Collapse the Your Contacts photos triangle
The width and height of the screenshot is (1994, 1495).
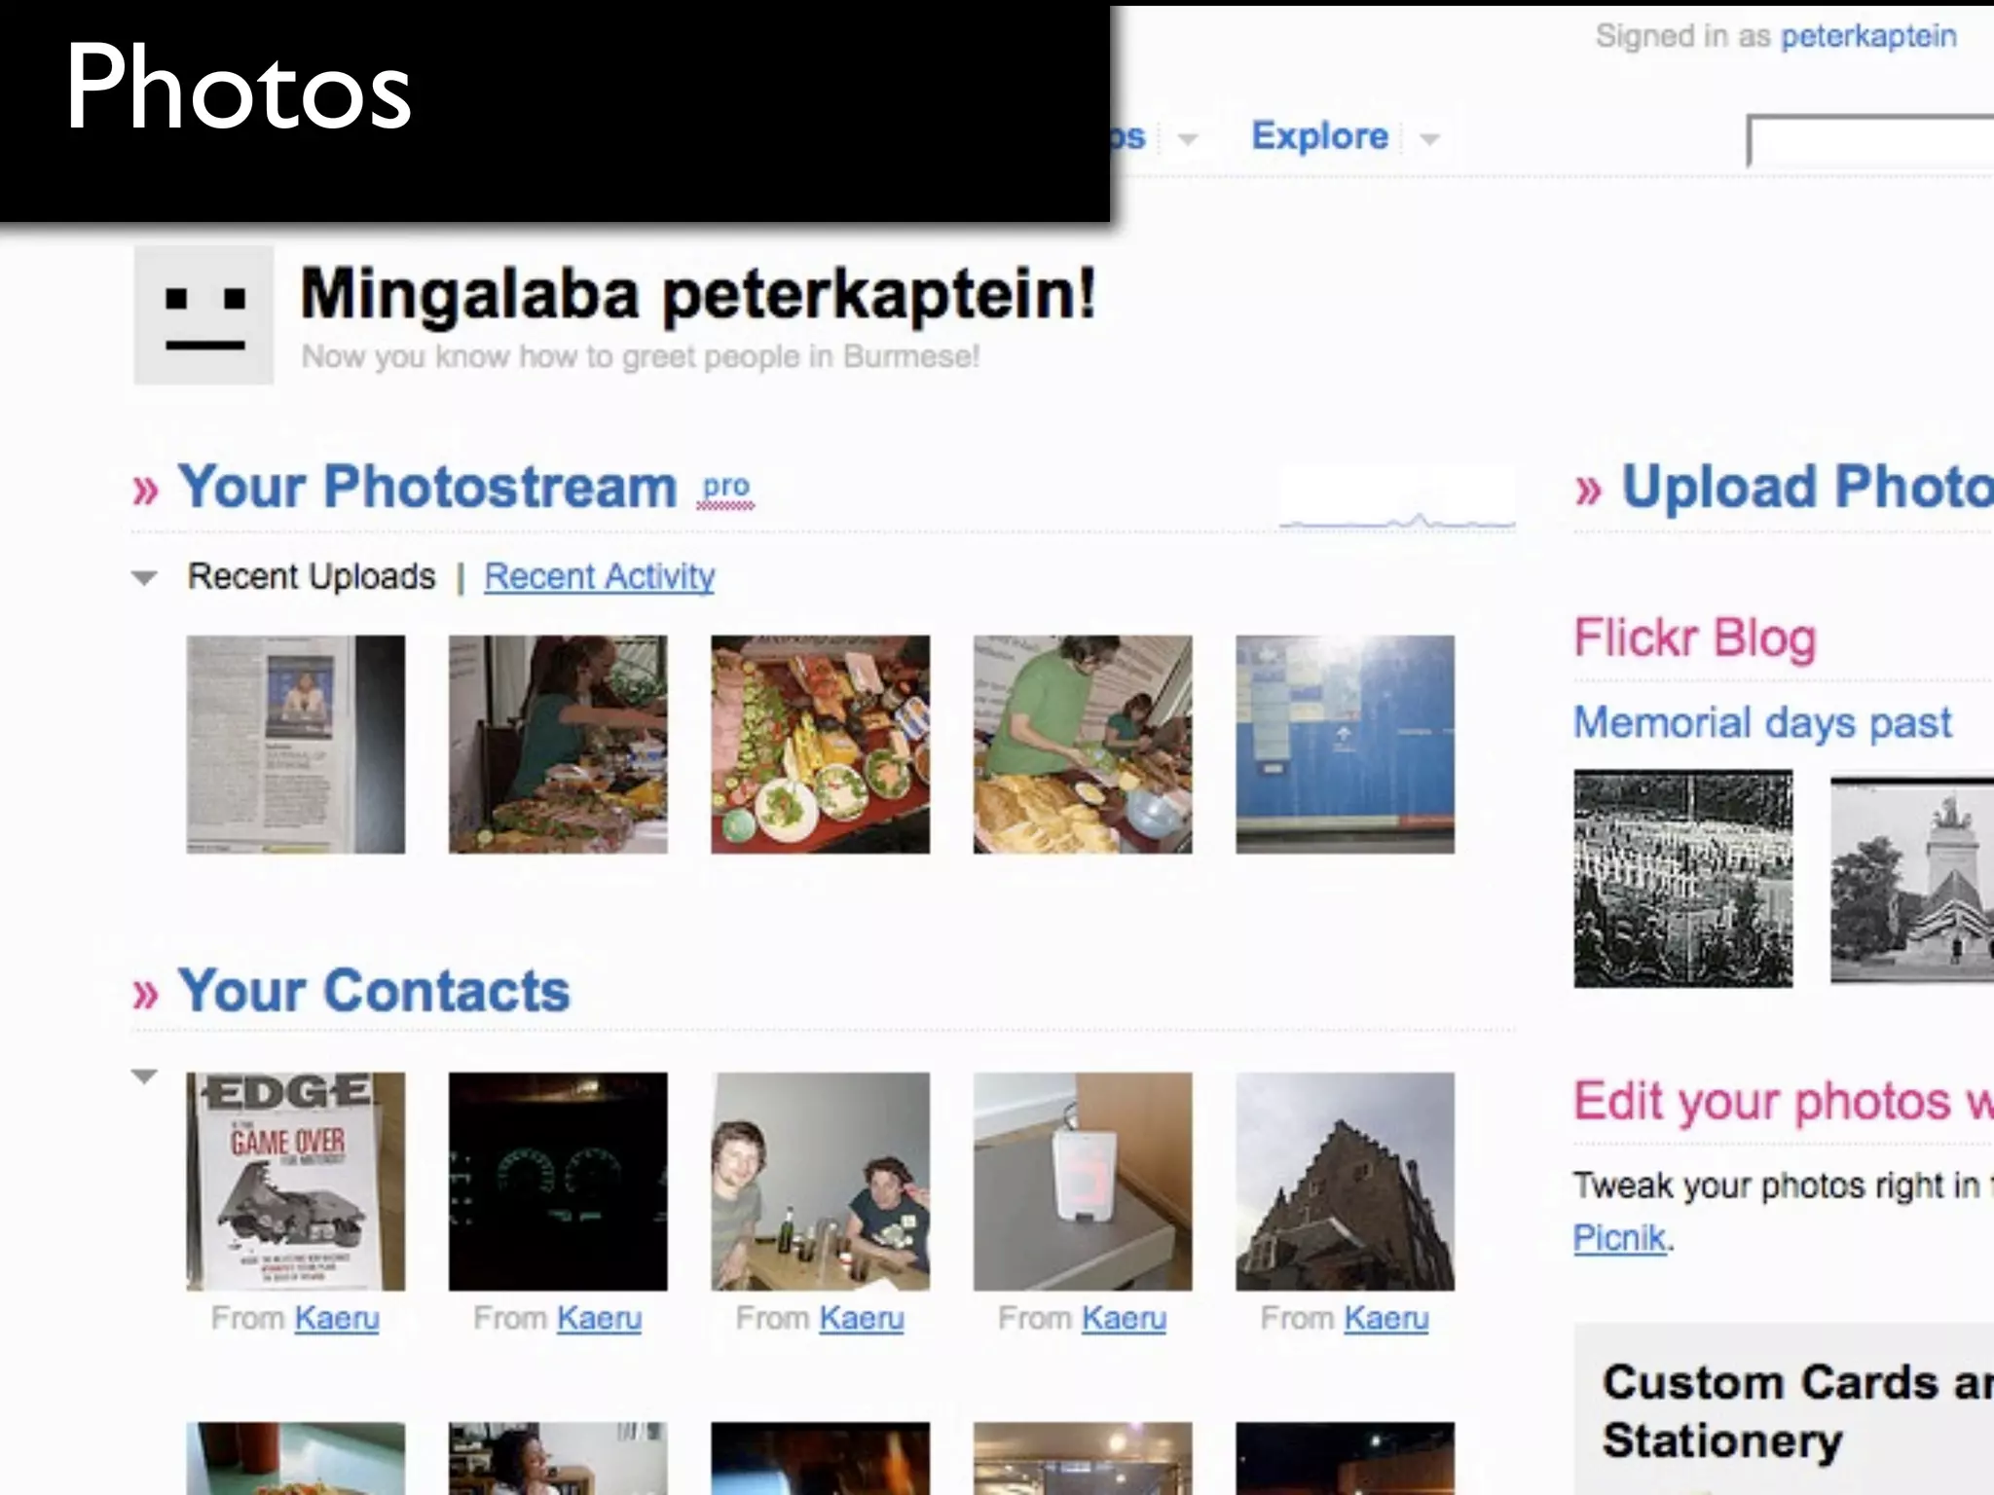[144, 1076]
